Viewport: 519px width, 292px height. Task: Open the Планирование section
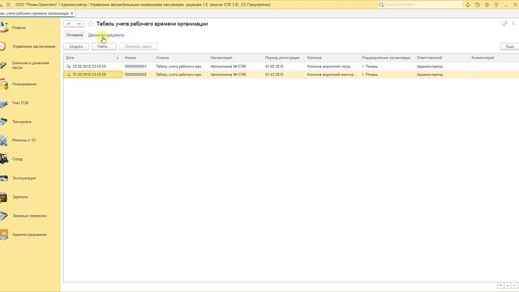click(x=24, y=84)
